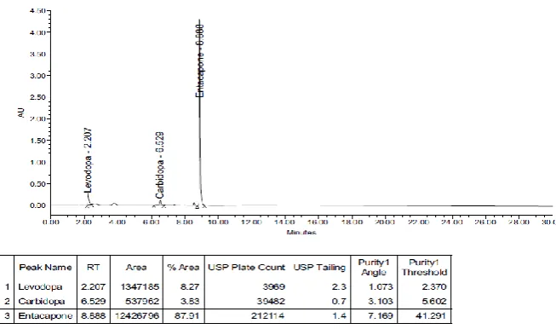Image resolution: width=556 pixels, height=329 pixels.
Task: Click the 4.50 y-axis tick label
Action: click(37, 10)
